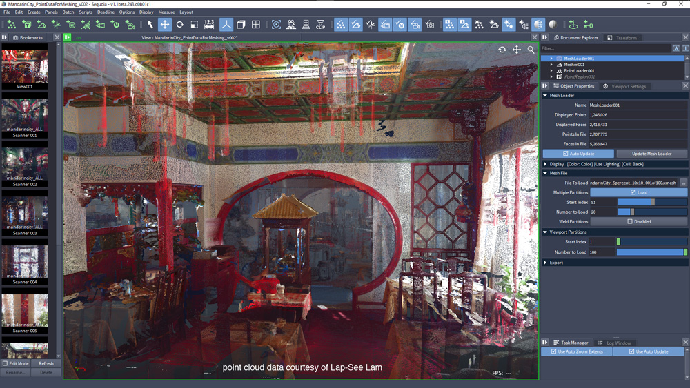Close the Bookmarks panel
This screenshot has height=388, width=690.
pos(57,37)
